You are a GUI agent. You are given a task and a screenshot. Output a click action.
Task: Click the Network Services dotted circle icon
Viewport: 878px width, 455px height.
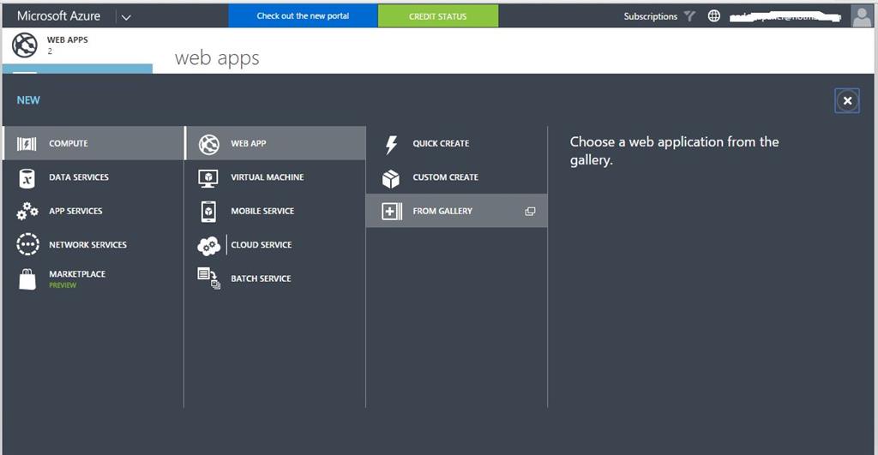pos(27,244)
